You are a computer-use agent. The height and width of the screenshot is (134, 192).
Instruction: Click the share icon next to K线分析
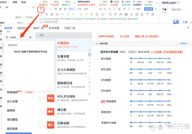point(155,9)
